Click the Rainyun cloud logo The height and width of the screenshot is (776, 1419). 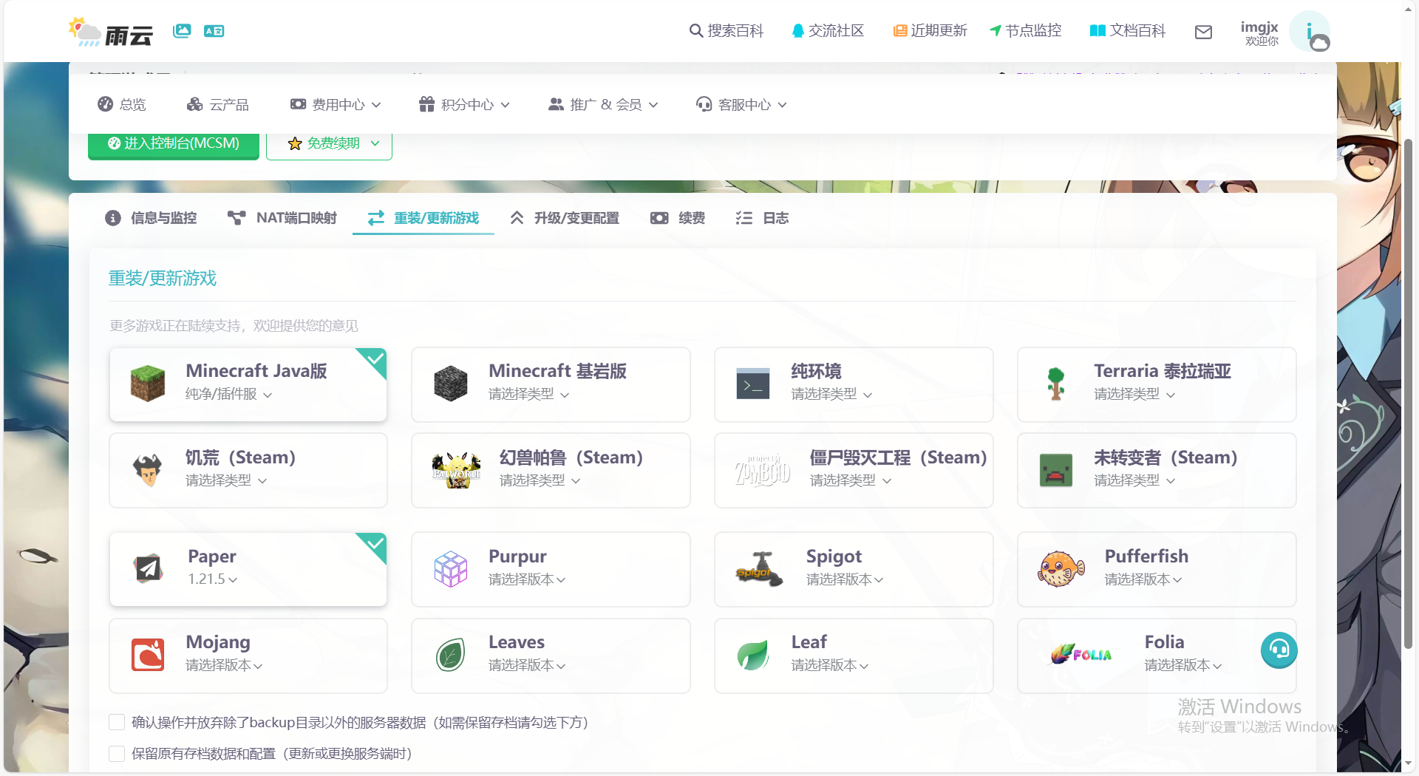pos(111,32)
